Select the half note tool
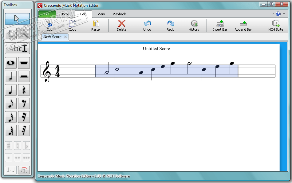Viewport: 292px width, 183px height. pos(11,76)
